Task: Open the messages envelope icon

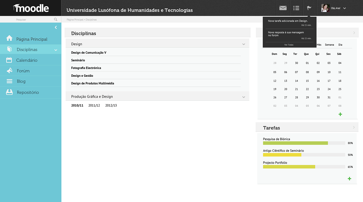Action: tap(283, 8)
